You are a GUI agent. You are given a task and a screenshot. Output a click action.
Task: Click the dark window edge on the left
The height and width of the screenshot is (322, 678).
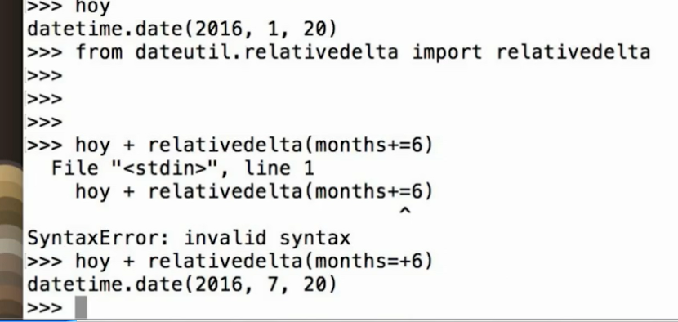click(x=11, y=78)
